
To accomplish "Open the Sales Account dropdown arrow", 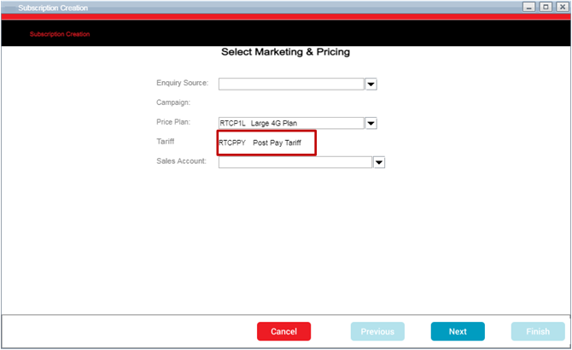I will (x=379, y=162).
